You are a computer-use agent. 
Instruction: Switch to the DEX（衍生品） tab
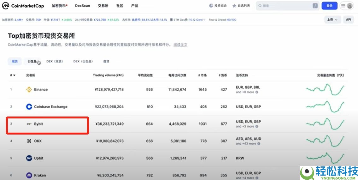click(83, 61)
